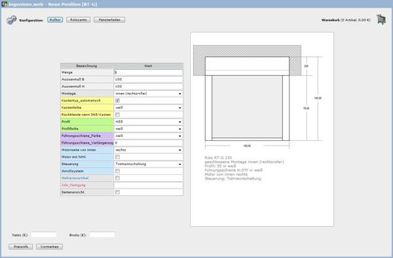Viewport: 393px width, 258px height.
Task: Open the Steuerung dropdown
Action: 149,164
